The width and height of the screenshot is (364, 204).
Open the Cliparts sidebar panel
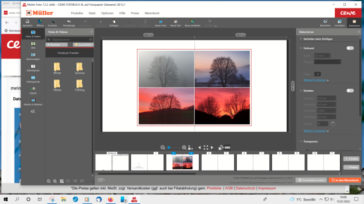click(x=33, y=90)
